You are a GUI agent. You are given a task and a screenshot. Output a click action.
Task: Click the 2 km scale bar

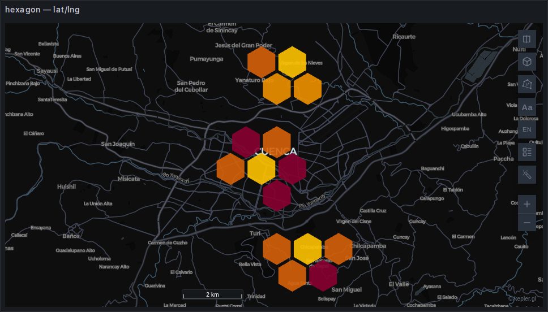212,294
